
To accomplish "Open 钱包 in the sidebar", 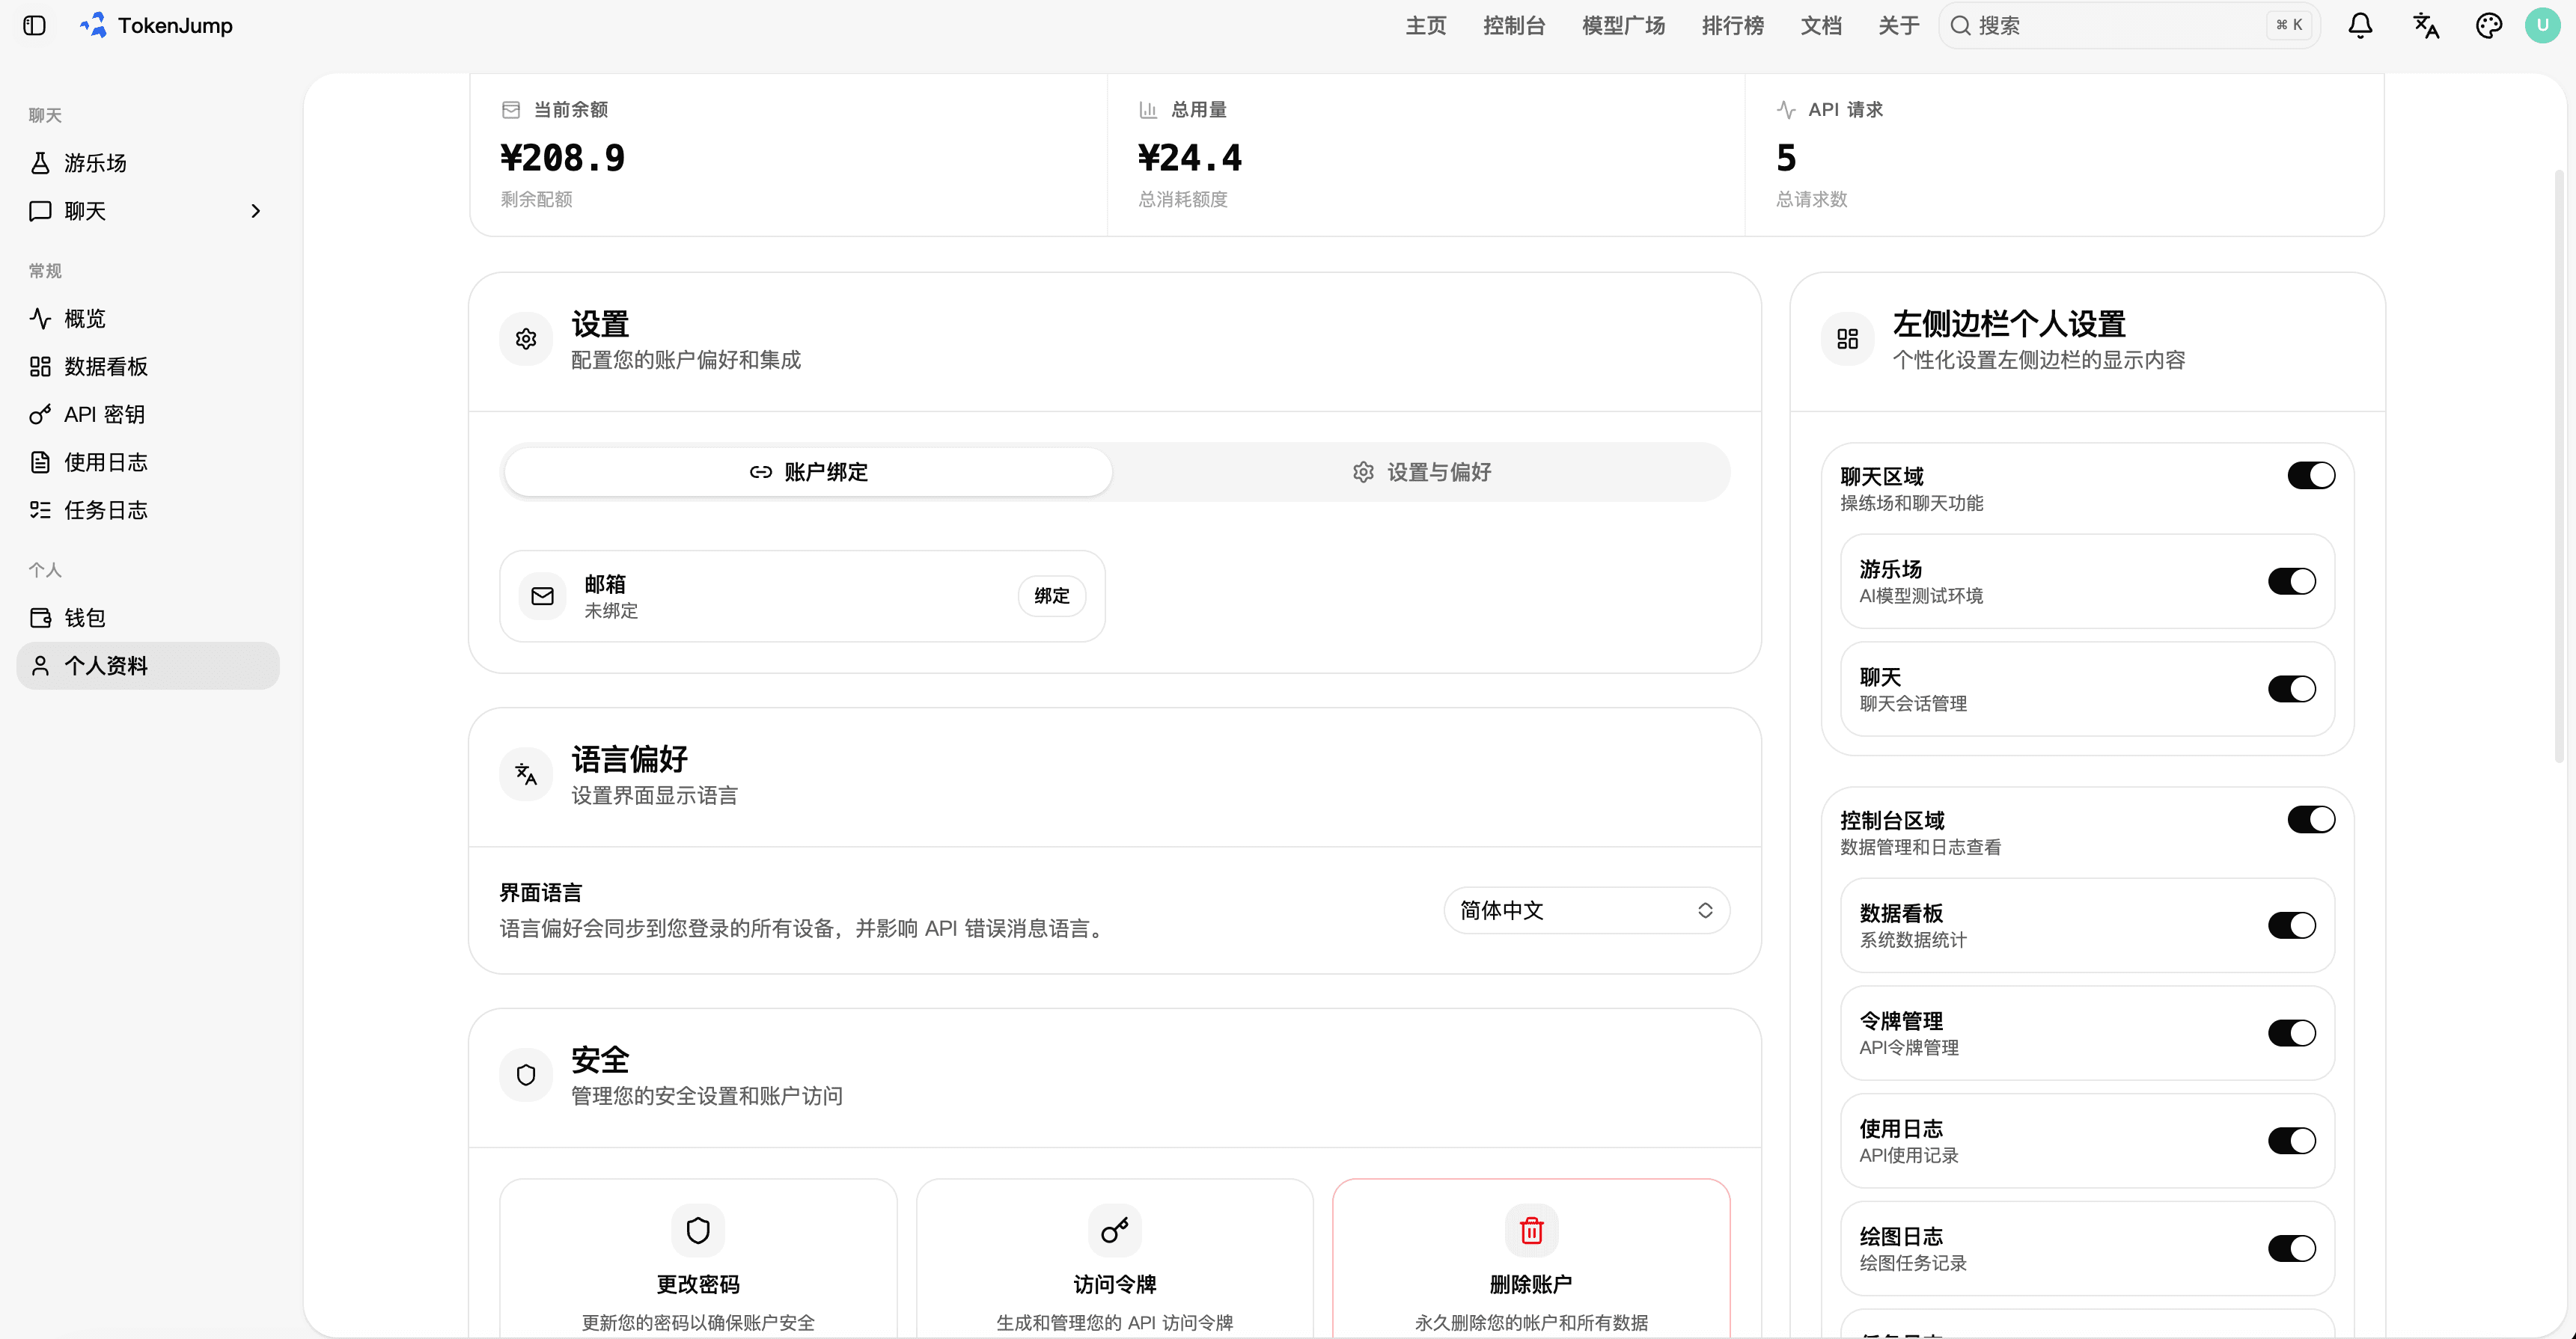I will tap(148, 618).
